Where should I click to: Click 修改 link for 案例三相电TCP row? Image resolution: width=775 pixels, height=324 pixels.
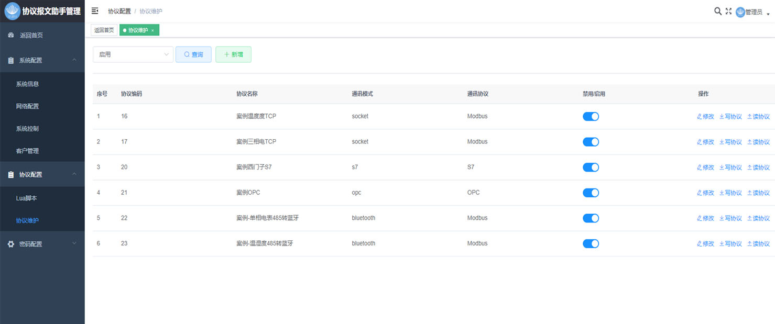pos(705,142)
